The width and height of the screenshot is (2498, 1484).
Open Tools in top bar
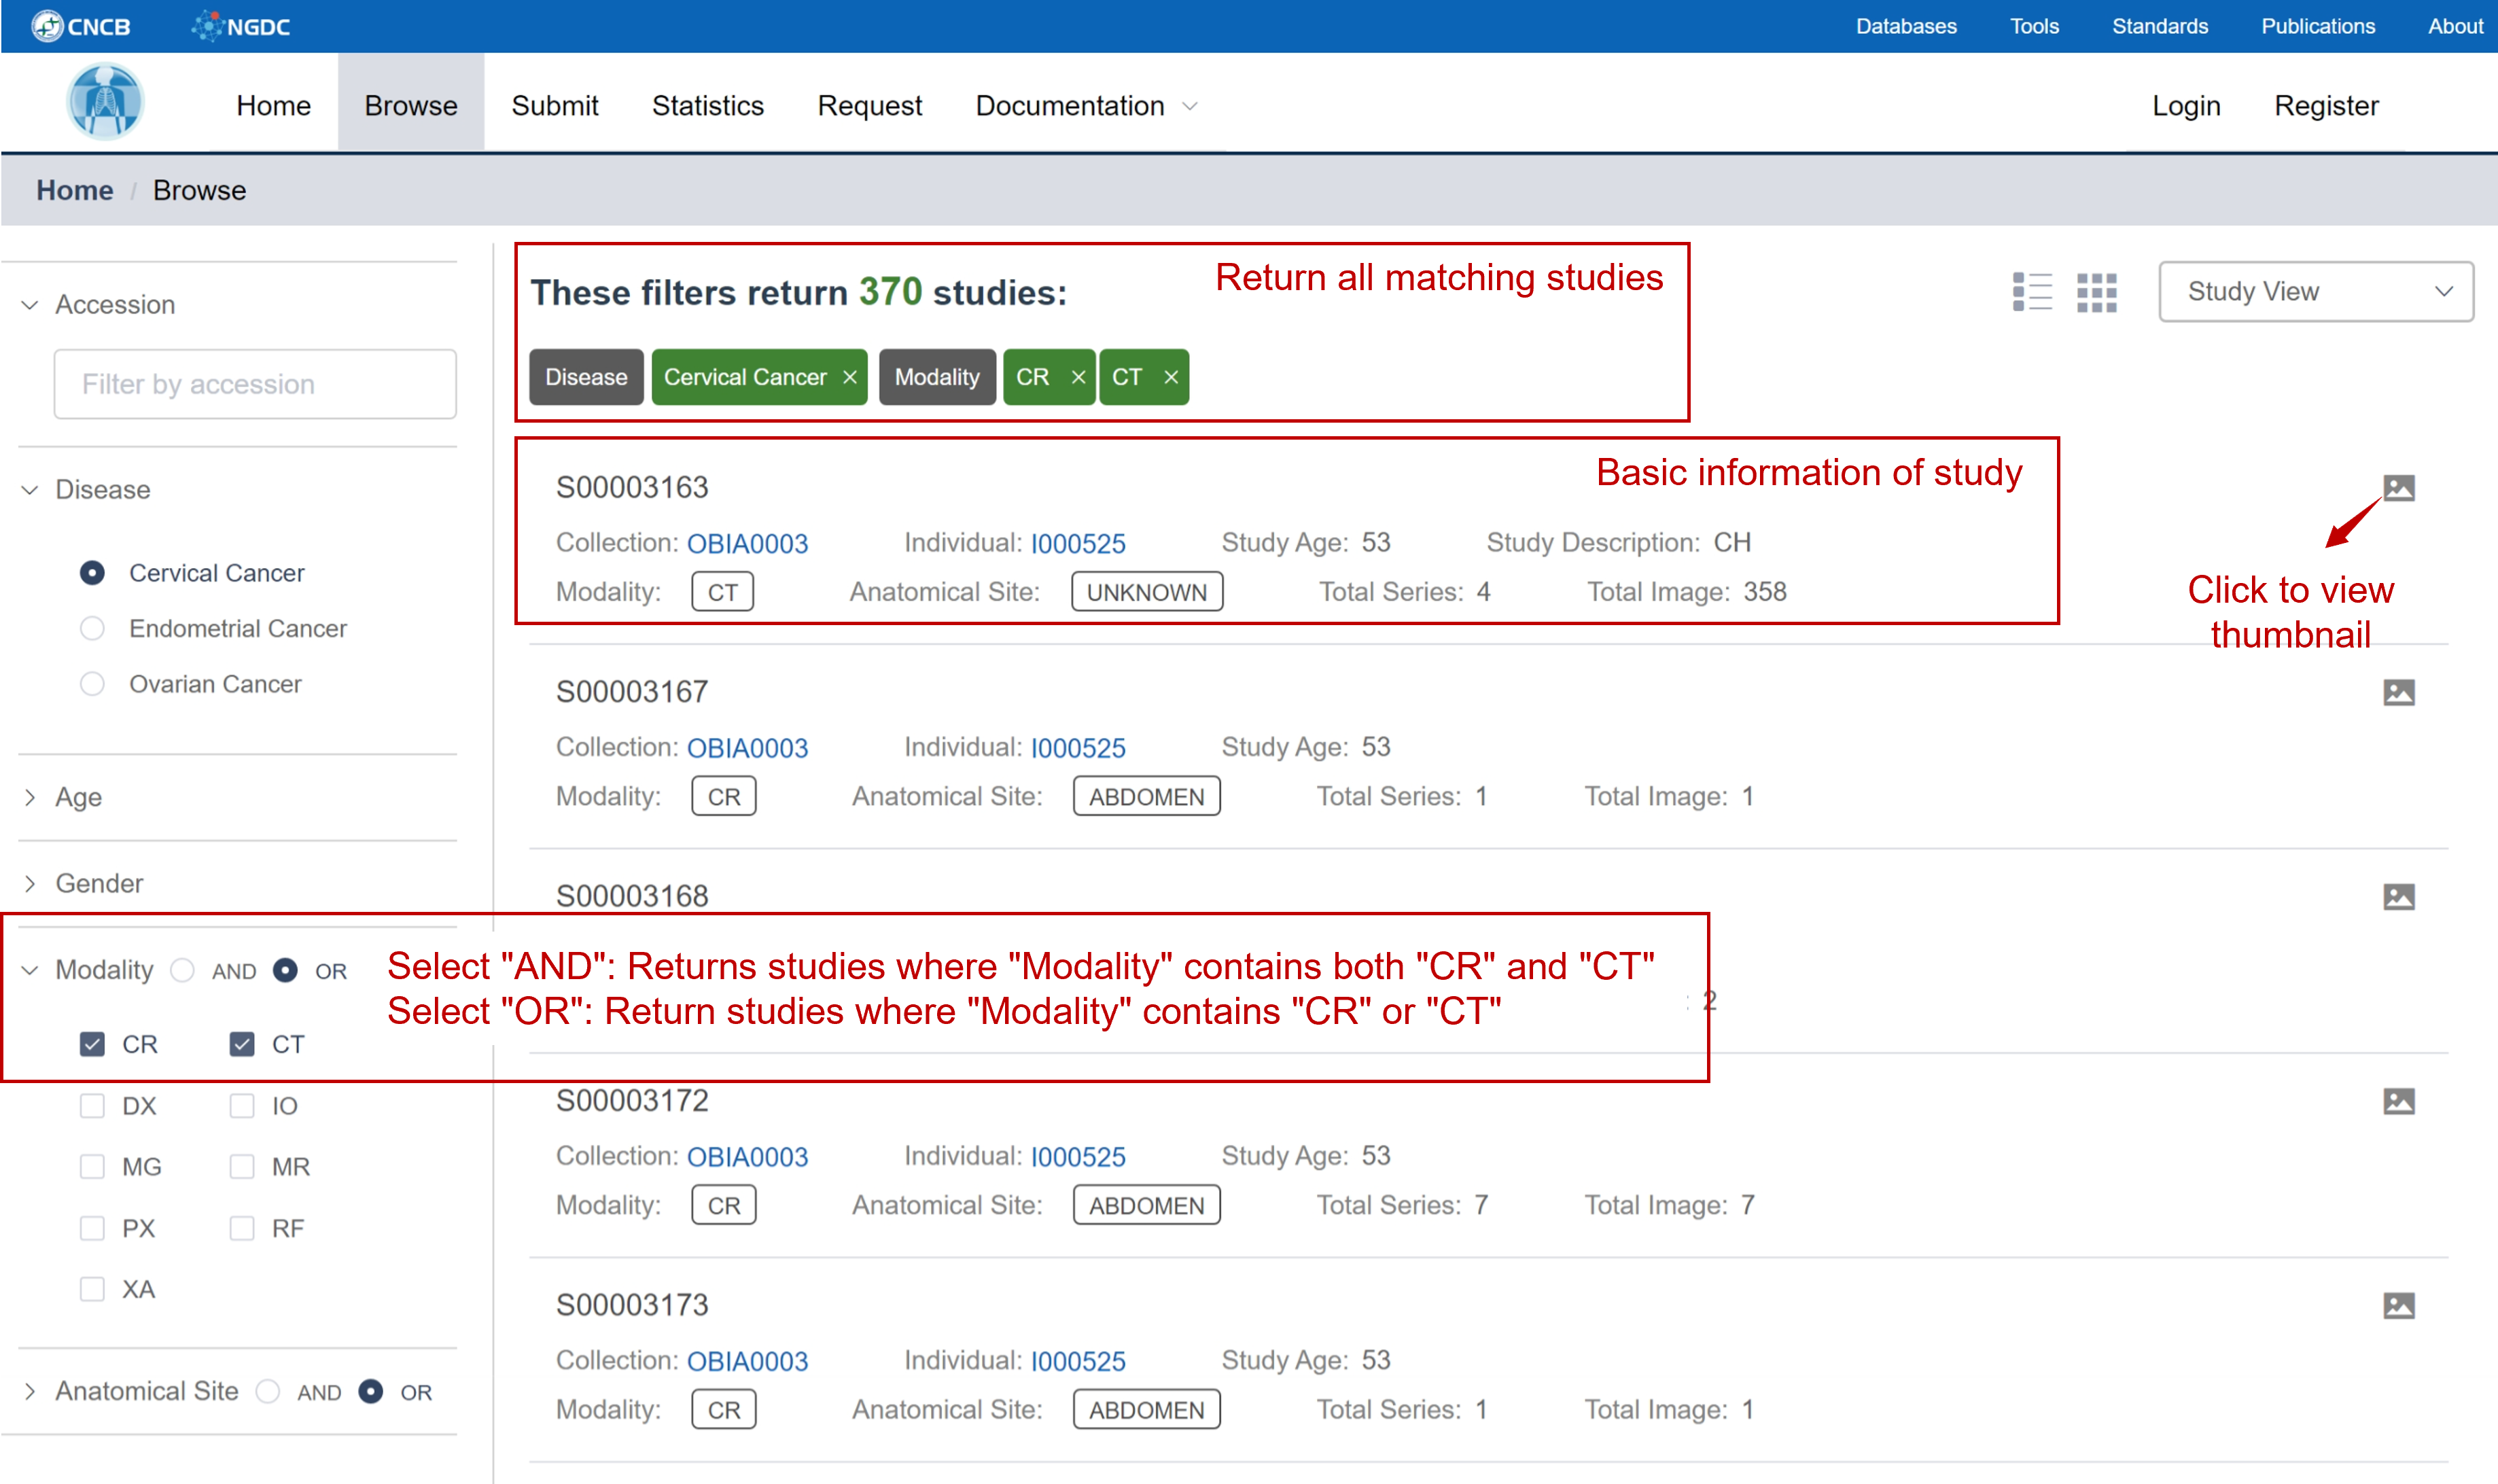click(2034, 26)
